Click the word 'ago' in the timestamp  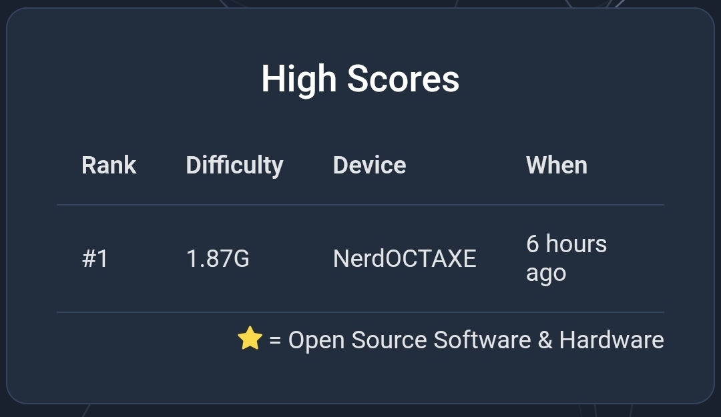pos(545,273)
